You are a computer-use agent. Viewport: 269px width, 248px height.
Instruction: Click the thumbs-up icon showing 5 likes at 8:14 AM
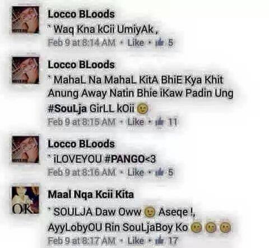pos(159,42)
